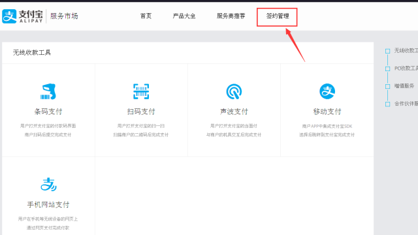This screenshot has height=235, width=418.
Task: Click description text 商户扫码后提交完成支付
Action: point(48,134)
